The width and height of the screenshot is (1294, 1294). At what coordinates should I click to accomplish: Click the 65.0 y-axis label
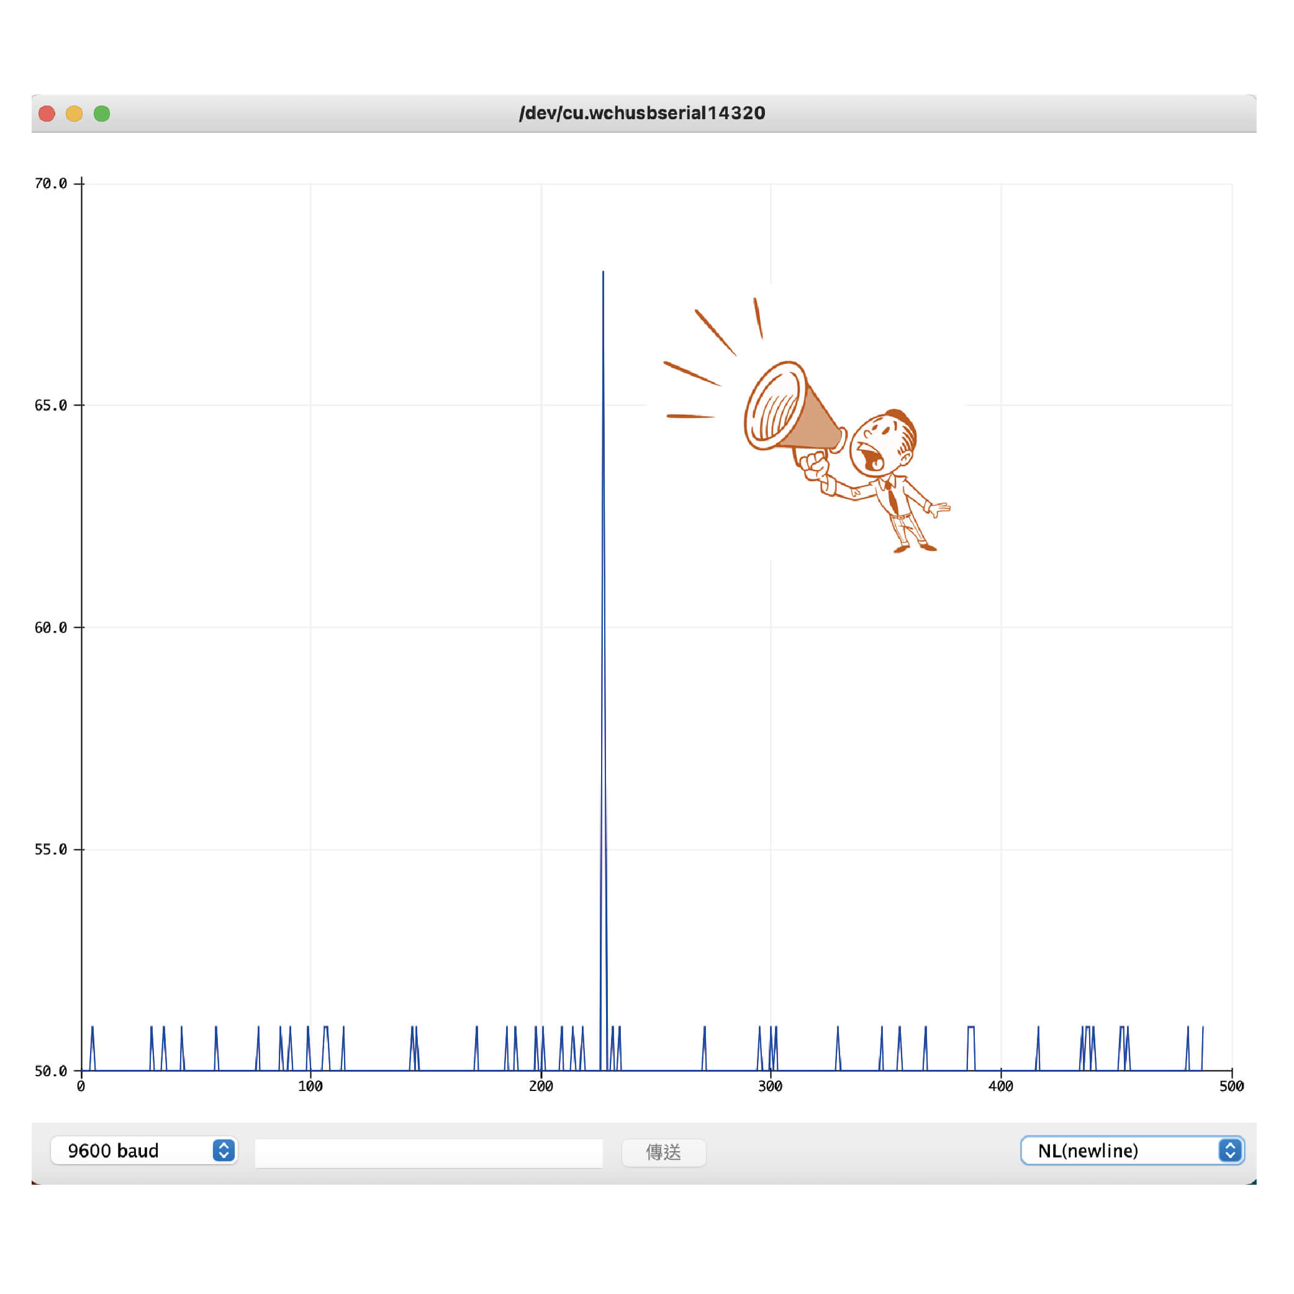(51, 405)
